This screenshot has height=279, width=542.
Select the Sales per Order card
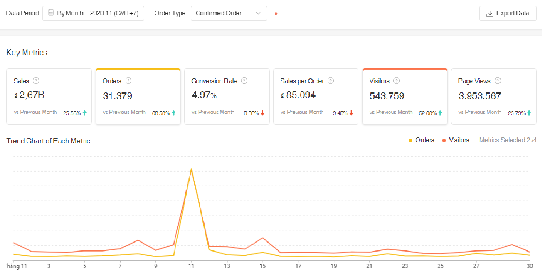[316, 97]
